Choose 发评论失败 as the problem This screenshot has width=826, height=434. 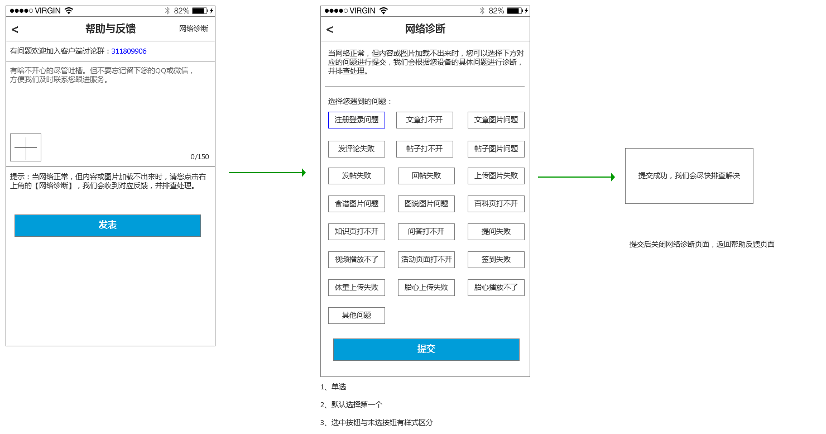pyautogui.click(x=357, y=149)
